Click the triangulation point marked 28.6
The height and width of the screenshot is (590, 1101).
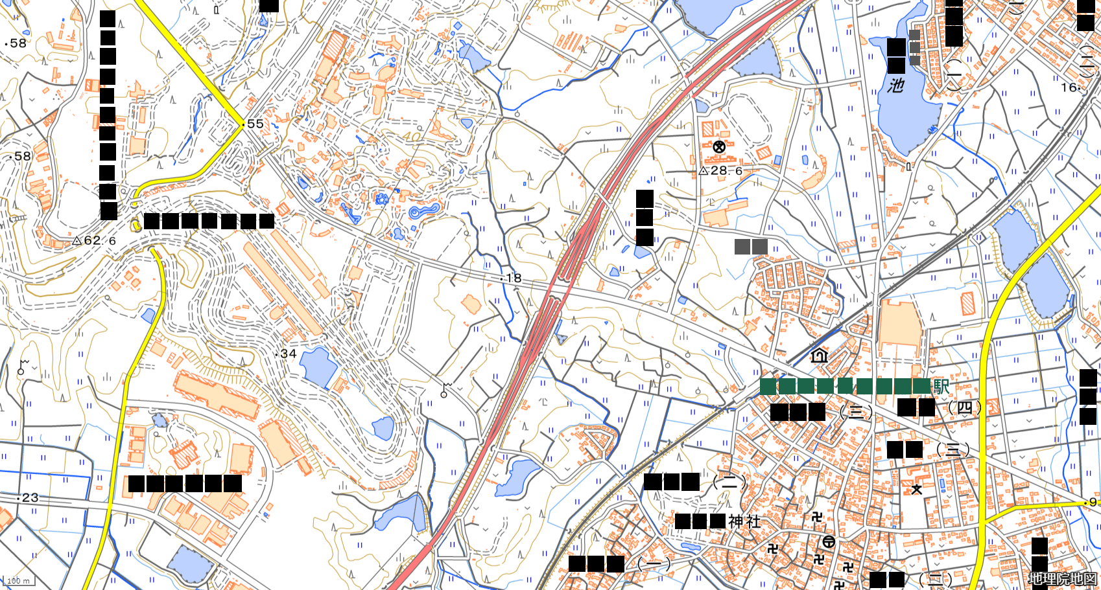pyautogui.click(x=704, y=171)
